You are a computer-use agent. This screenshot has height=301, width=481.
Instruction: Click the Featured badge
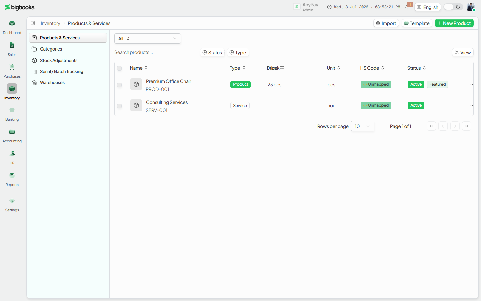pos(437,84)
